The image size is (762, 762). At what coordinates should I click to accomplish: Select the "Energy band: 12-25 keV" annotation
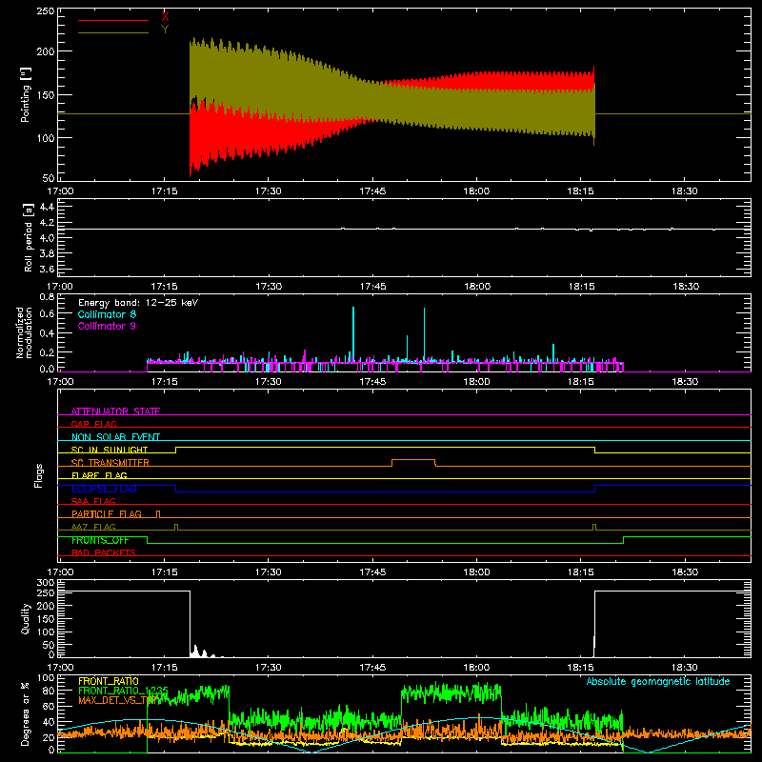(x=138, y=303)
